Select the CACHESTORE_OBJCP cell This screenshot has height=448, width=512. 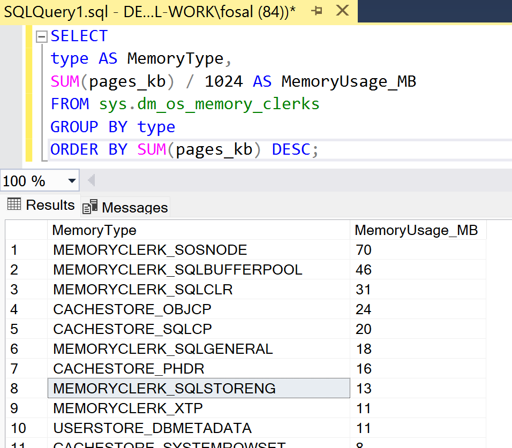pos(132,309)
